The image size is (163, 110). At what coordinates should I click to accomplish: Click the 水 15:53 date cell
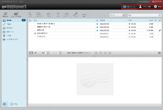132,24
